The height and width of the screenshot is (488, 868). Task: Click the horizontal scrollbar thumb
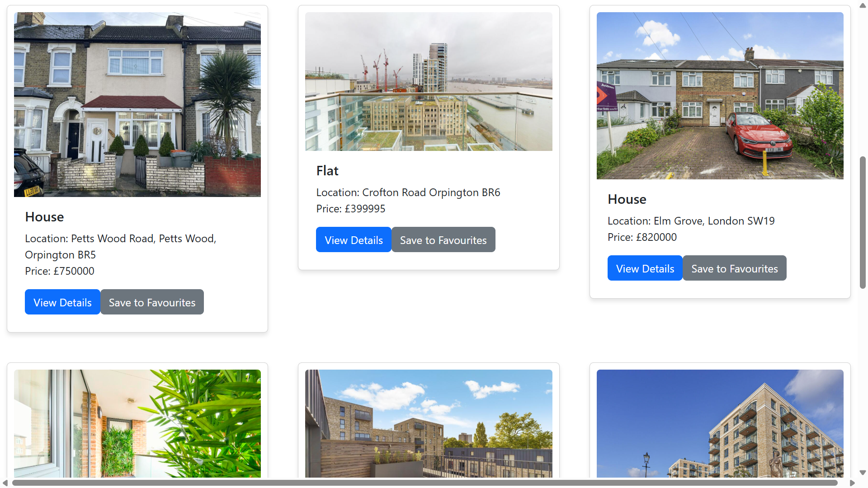425,483
